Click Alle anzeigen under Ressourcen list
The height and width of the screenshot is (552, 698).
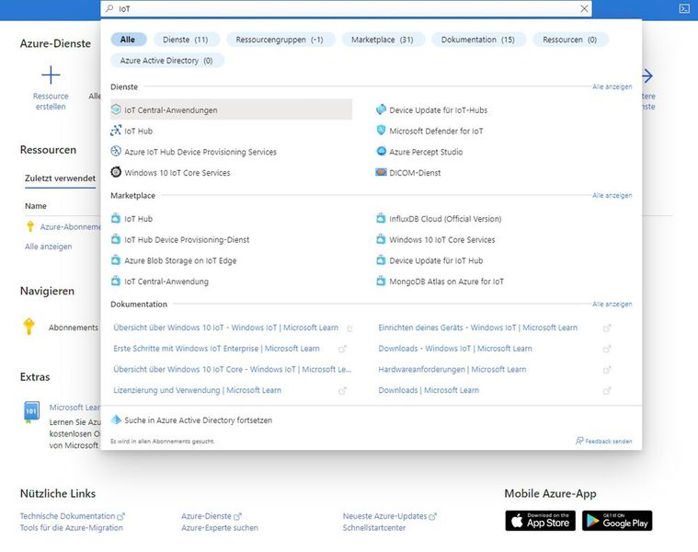click(49, 247)
